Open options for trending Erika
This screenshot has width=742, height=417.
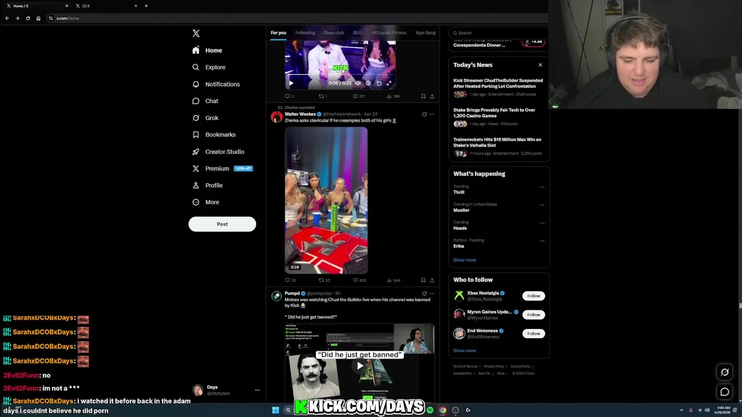point(542,241)
